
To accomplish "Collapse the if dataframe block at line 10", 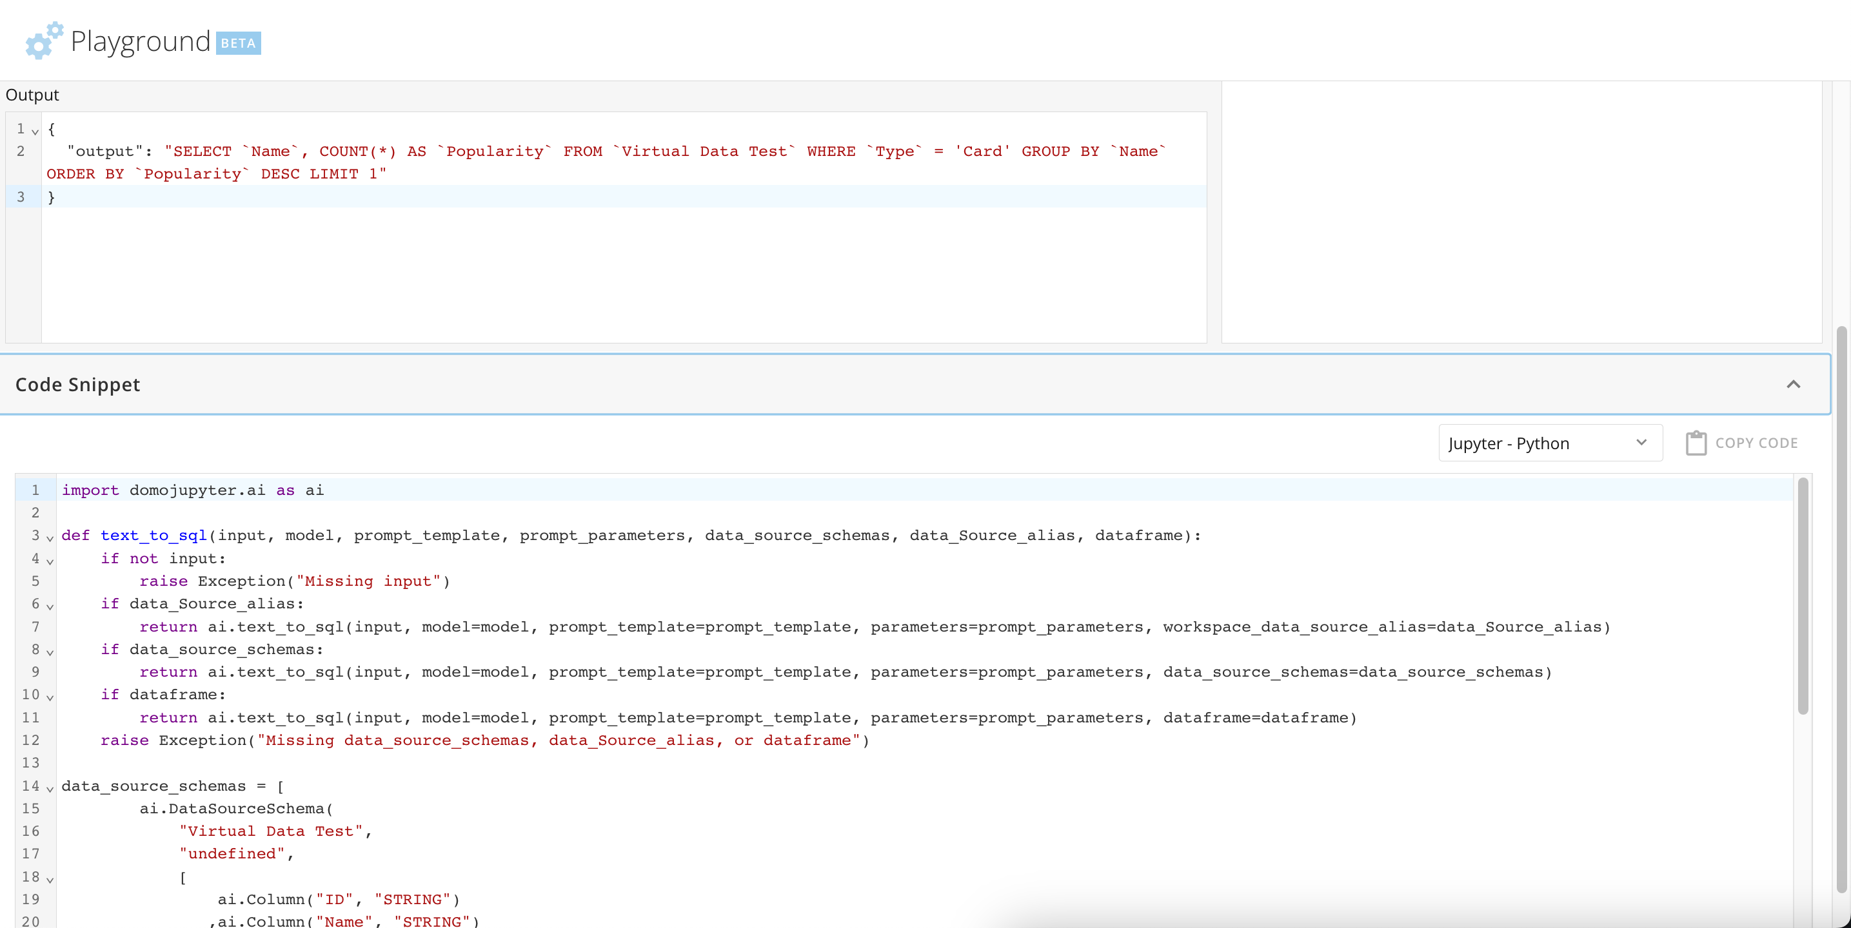I will [x=49, y=697].
